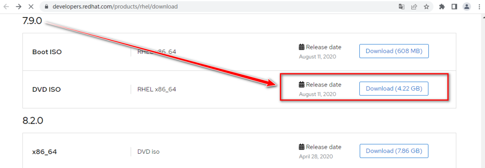Click the browser back arrow
The height and width of the screenshot is (168, 485).
6,6
